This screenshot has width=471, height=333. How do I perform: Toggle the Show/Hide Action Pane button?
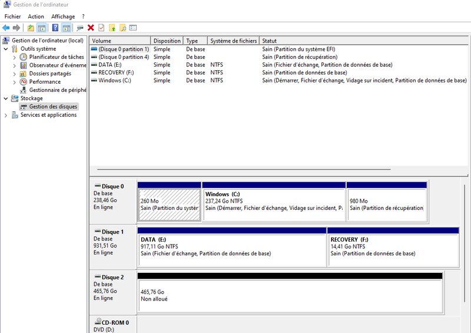[x=66, y=28]
